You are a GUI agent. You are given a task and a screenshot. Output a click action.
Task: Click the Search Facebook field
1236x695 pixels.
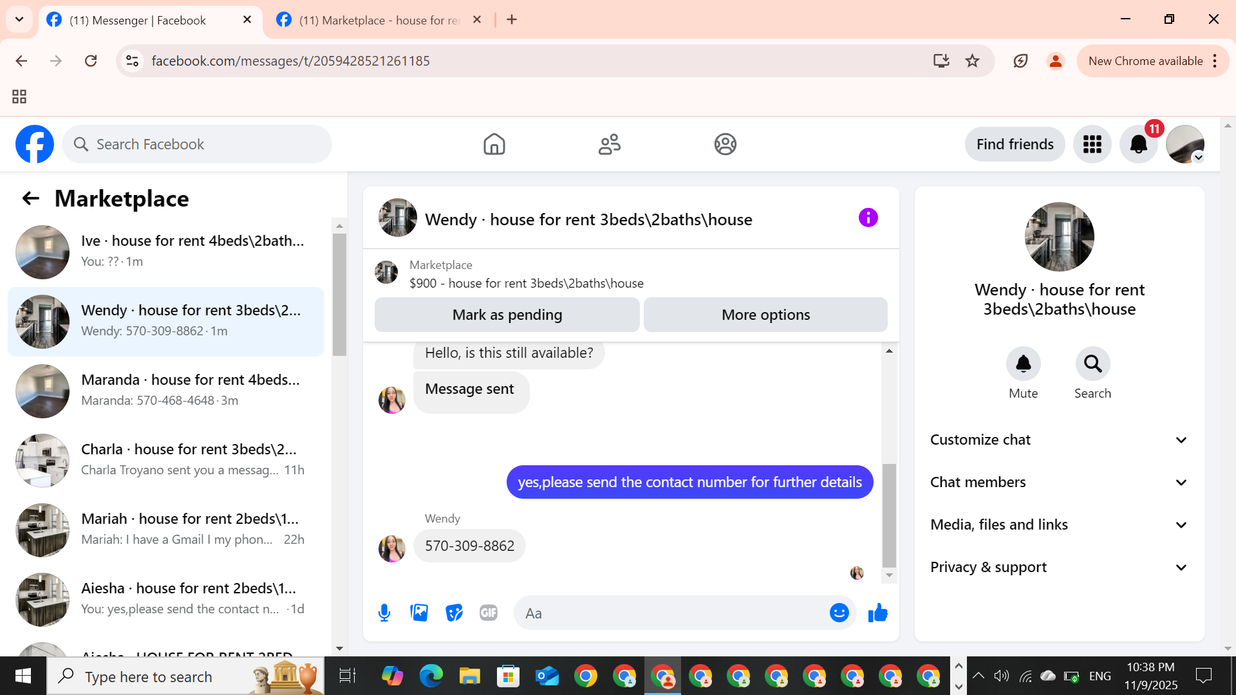tap(197, 144)
